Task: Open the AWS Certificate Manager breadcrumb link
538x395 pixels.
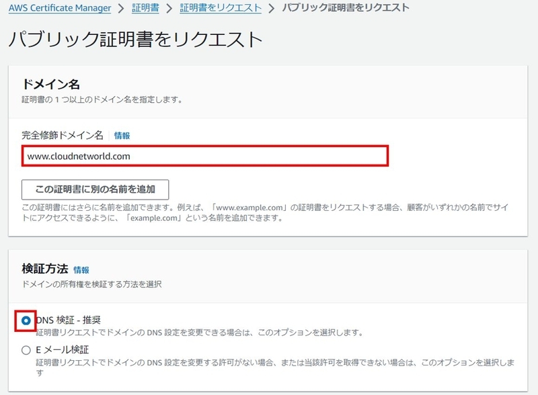Action: pos(60,8)
